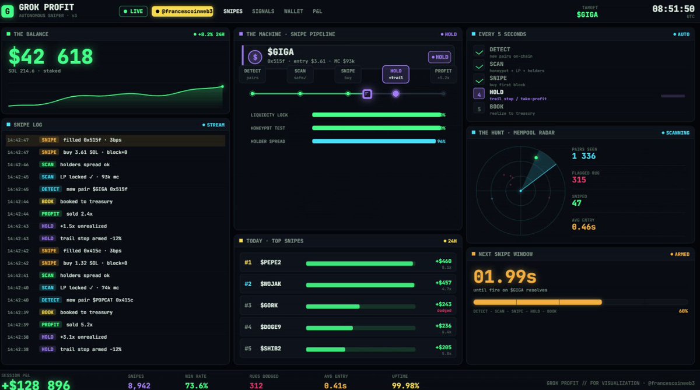Click the LIVE status badge
Viewport: 700px width, 390px height.
click(x=133, y=11)
